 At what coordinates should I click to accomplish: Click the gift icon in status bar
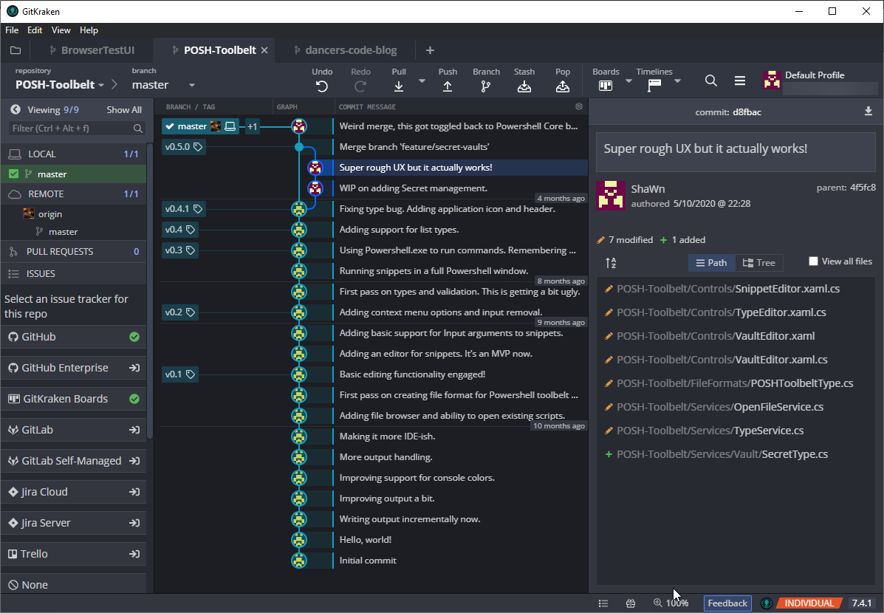click(630, 603)
